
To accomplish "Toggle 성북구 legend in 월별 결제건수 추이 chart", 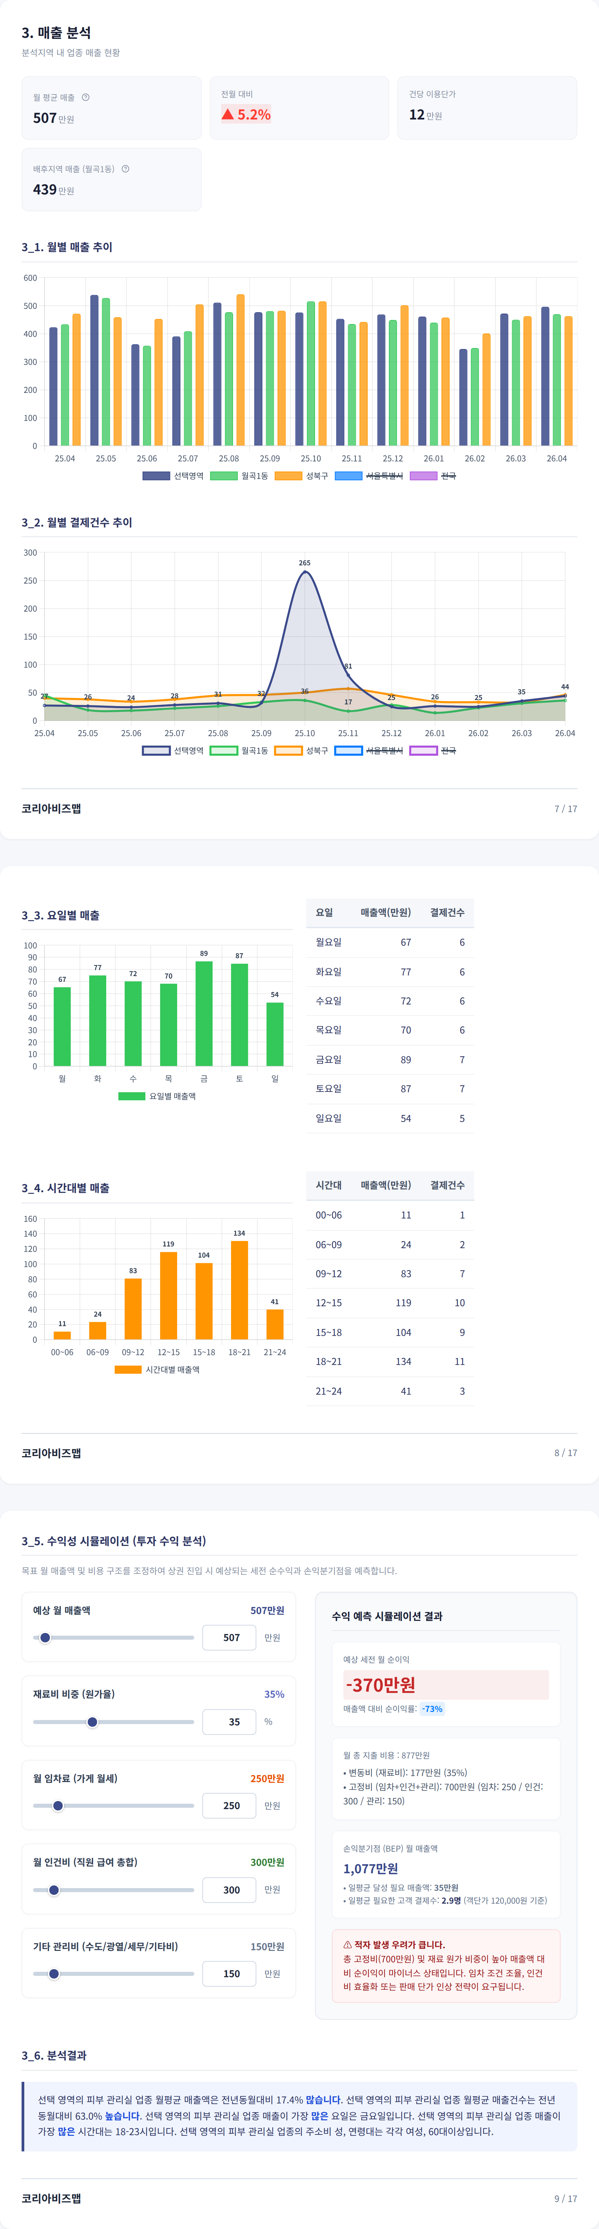I will [x=302, y=750].
